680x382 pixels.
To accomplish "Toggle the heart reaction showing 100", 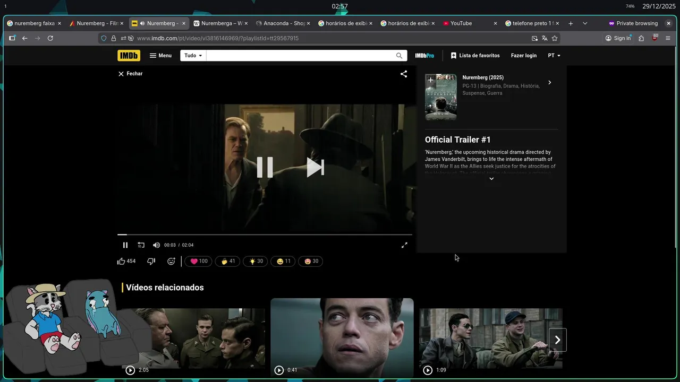I will [x=199, y=261].
